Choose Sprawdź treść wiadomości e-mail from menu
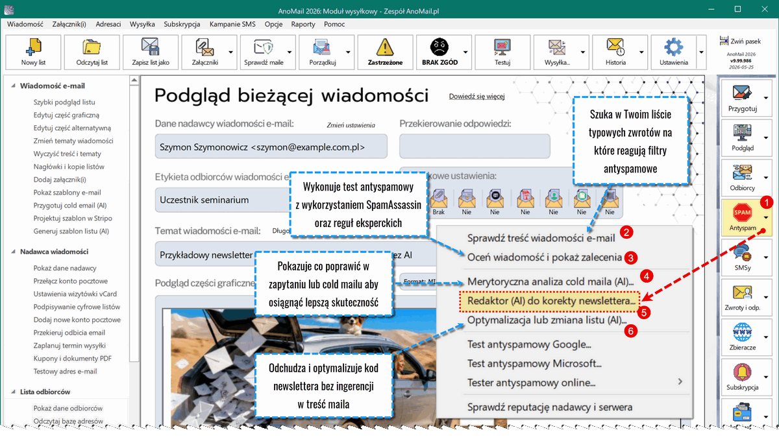The image size is (779, 441). (541, 238)
